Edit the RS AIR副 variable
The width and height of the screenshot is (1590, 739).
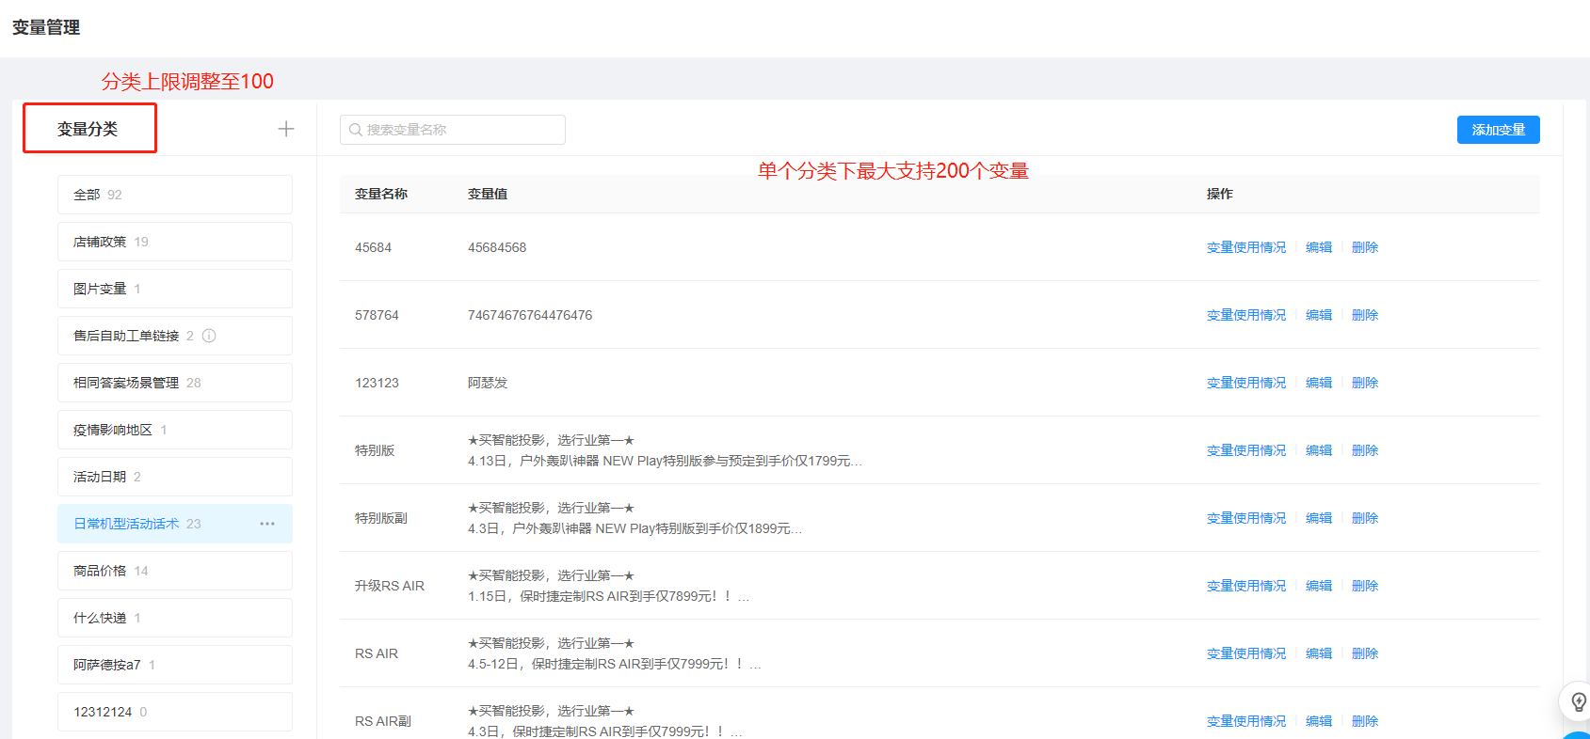pos(1319,721)
